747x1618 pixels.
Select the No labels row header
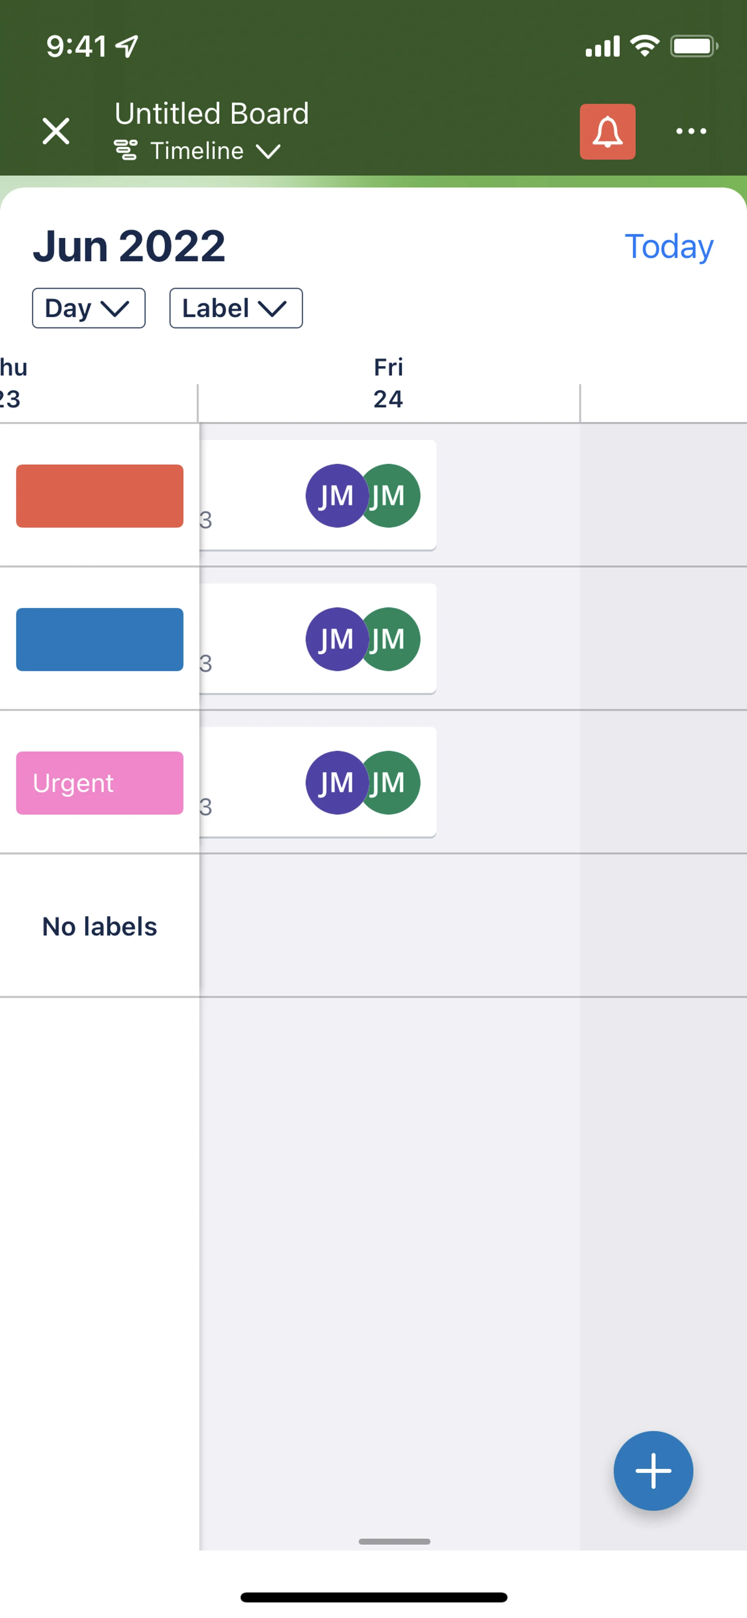(99, 926)
